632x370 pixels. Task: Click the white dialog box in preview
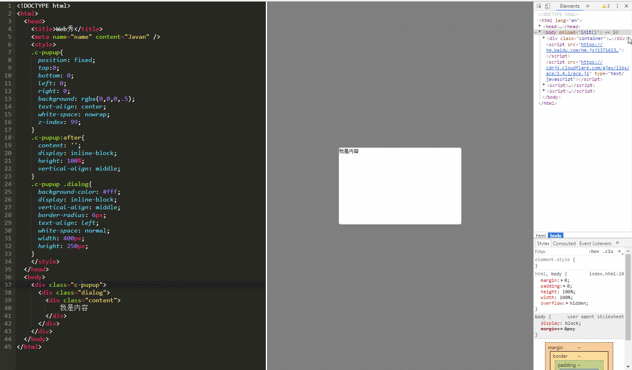click(x=400, y=186)
